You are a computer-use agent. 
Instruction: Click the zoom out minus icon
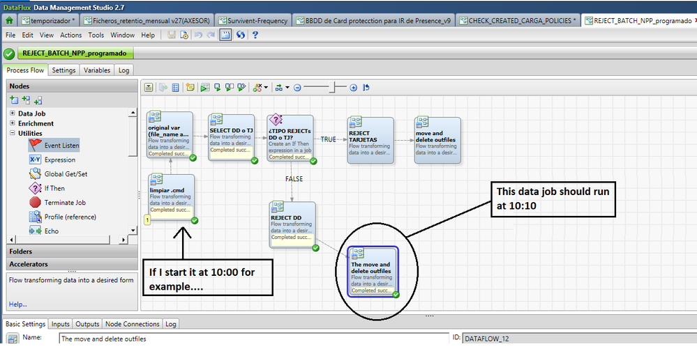click(297, 88)
